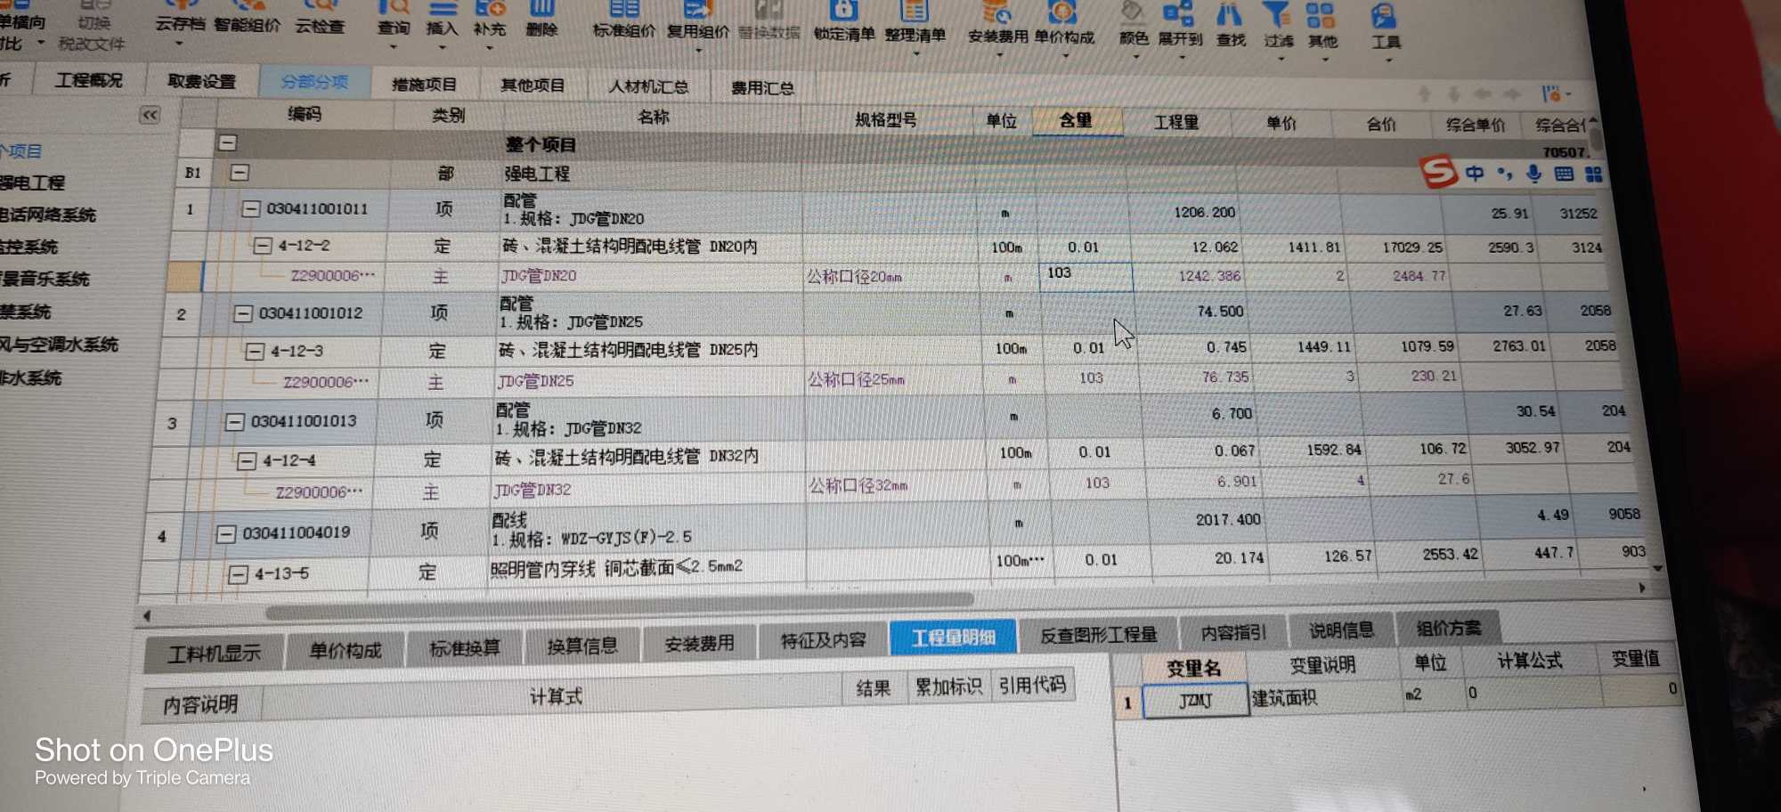The height and width of the screenshot is (812, 1781).
Task: Click the Sogou input method S logo
Action: coord(1438,172)
